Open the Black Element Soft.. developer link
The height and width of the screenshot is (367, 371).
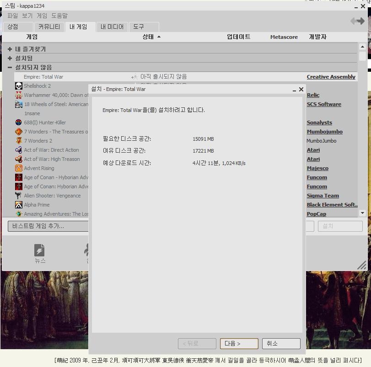coord(332,205)
